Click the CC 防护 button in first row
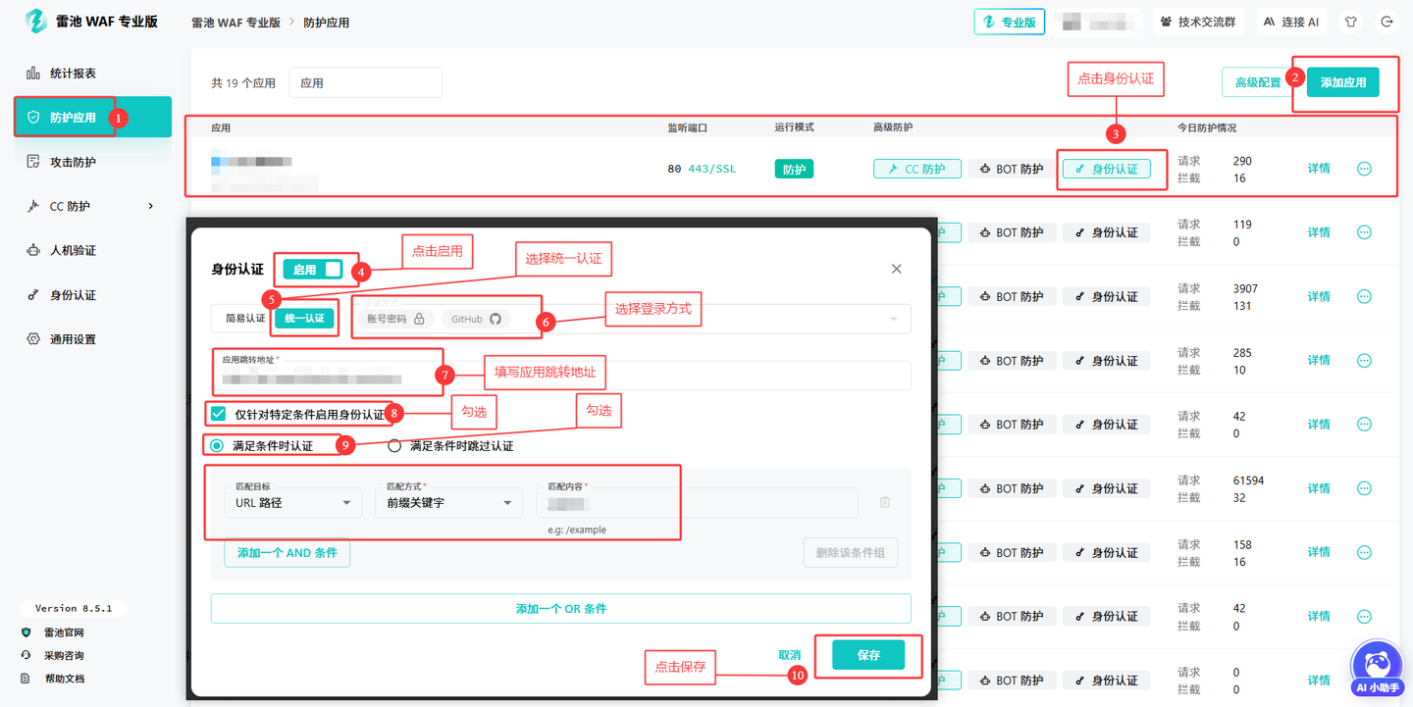Image resolution: width=1413 pixels, height=707 pixels. pos(916,169)
